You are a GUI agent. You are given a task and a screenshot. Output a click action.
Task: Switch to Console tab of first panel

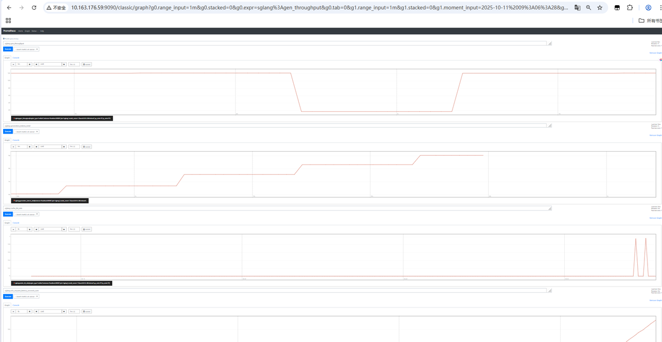pos(16,57)
